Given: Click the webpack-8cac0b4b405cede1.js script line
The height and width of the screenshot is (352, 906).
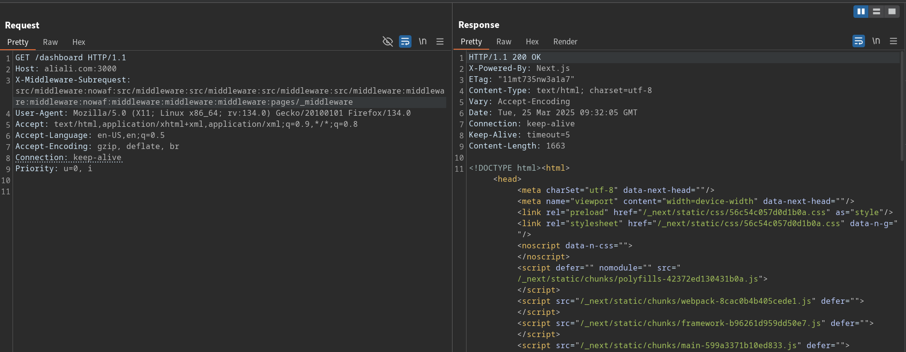Looking at the screenshot, I should 691,301.
